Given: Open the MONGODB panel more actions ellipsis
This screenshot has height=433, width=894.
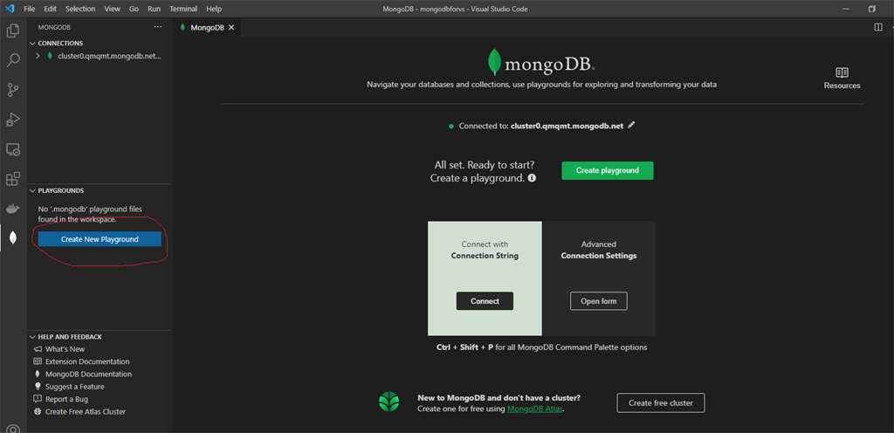Looking at the screenshot, I should [x=158, y=27].
